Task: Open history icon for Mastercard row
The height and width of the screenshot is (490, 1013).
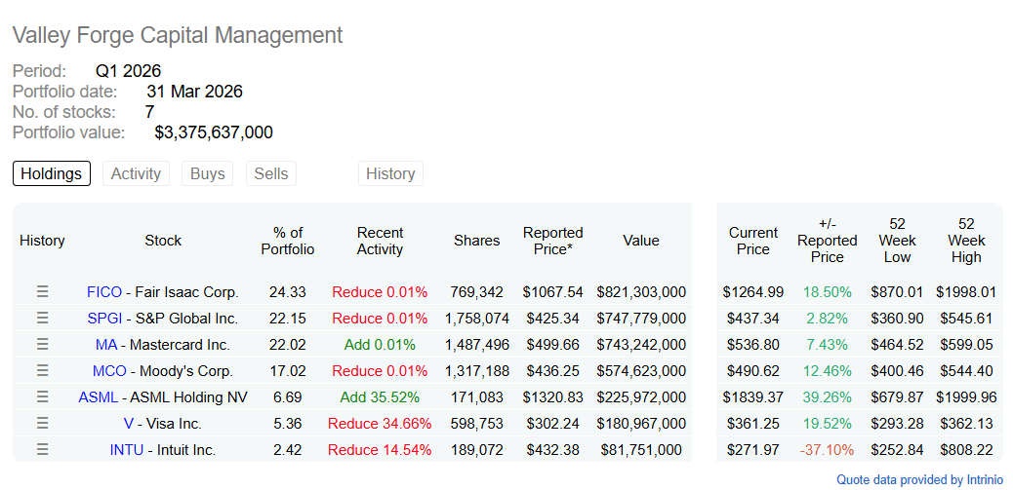Action: tap(42, 345)
